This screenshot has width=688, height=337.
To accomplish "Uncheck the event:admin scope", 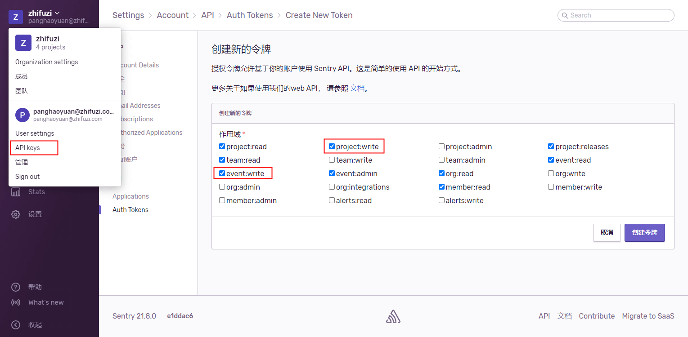I will pos(332,173).
